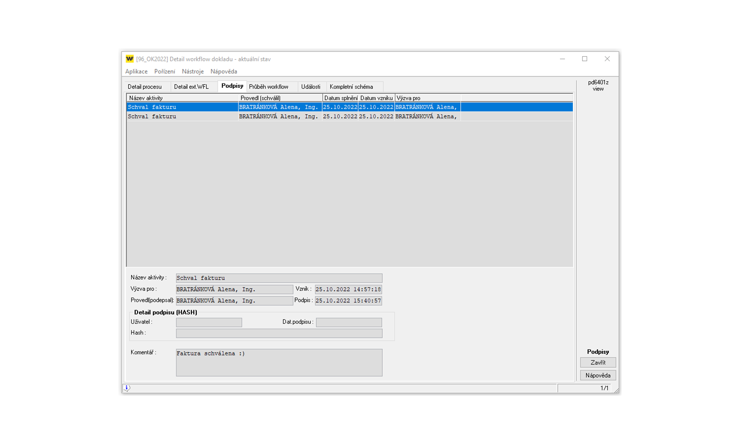Open the Aplikace menu
Screen dimensions: 740x444
point(136,72)
